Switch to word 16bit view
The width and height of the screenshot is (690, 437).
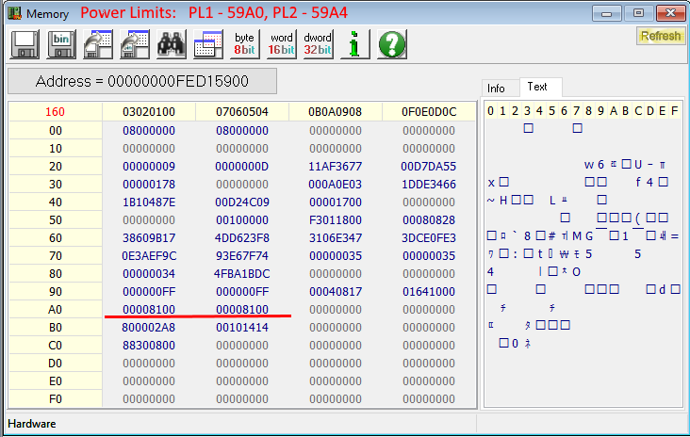click(281, 44)
